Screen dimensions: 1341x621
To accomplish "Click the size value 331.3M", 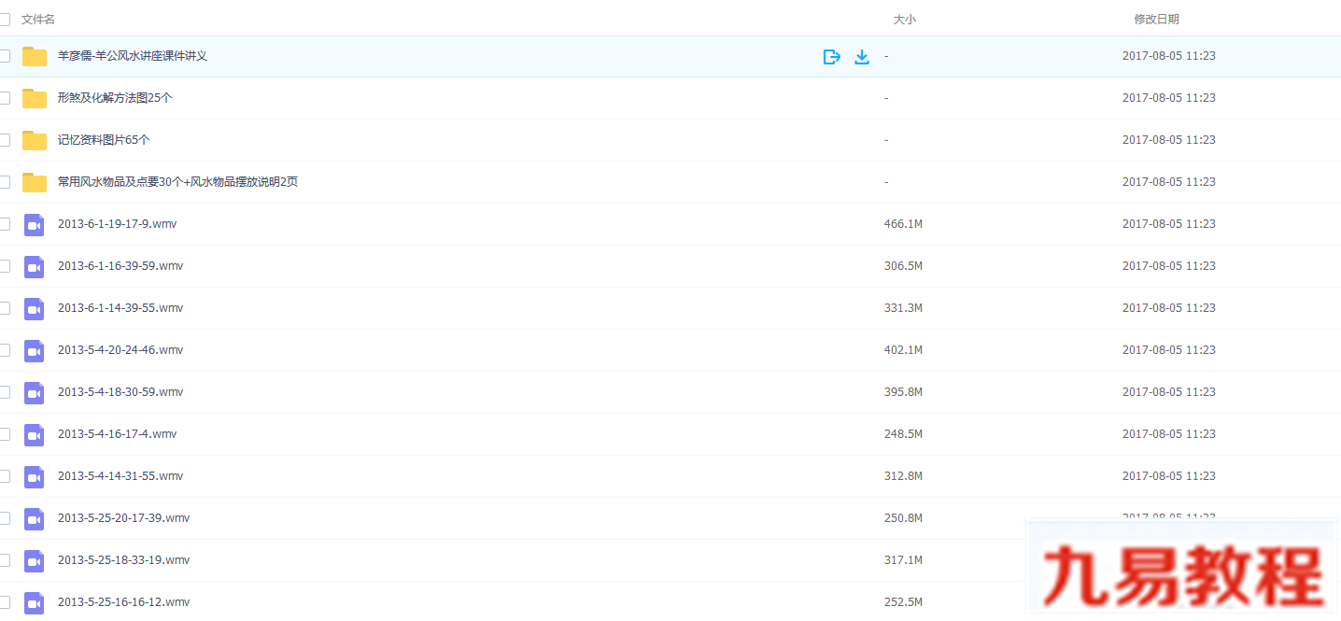I will tap(903, 308).
